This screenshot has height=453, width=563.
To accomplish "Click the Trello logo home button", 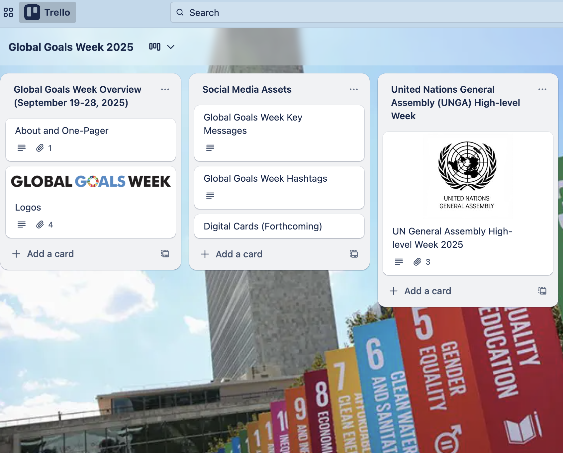I will pyautogui.click(x=47, y=12).
